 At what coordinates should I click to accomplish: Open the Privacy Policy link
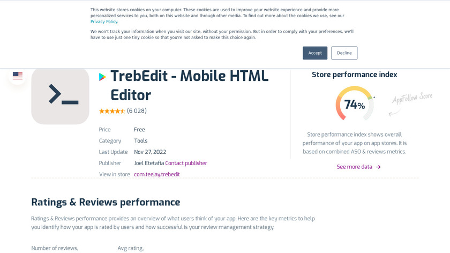point(104,22)
